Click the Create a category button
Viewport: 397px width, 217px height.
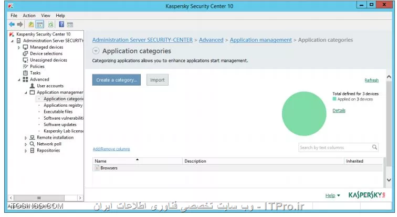(x=116, y=80)
